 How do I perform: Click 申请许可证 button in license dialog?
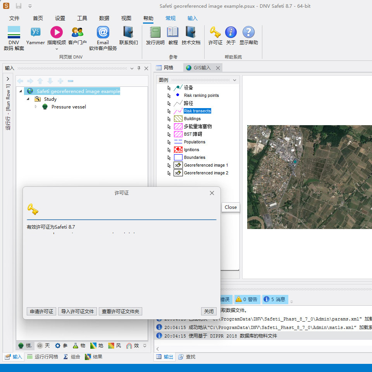coord(41,311)
